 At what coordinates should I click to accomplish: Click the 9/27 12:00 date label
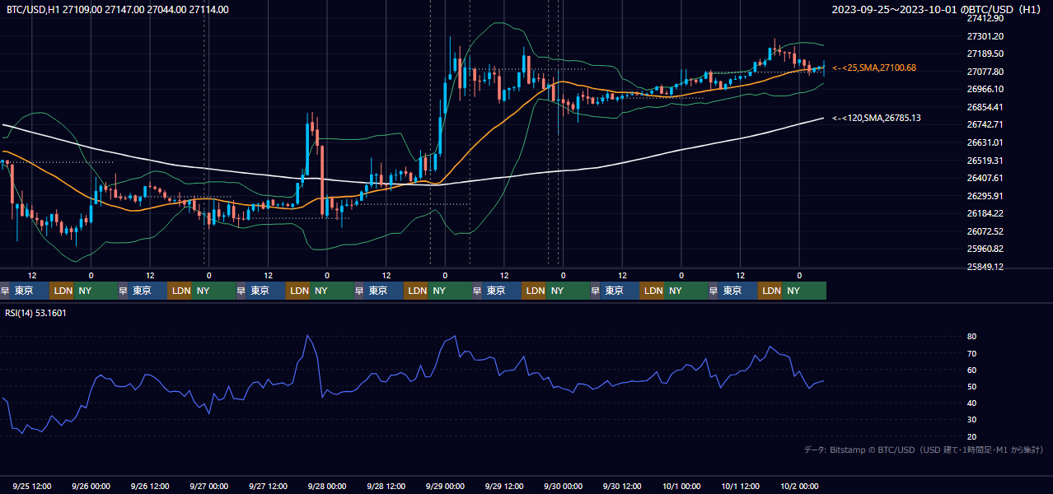(x=268, y=486)
